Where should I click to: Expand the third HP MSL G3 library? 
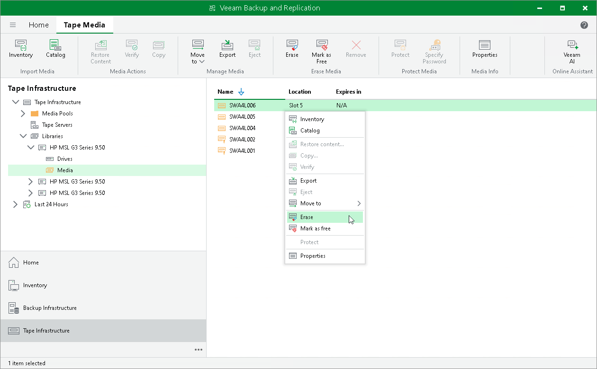coord(30,193)
